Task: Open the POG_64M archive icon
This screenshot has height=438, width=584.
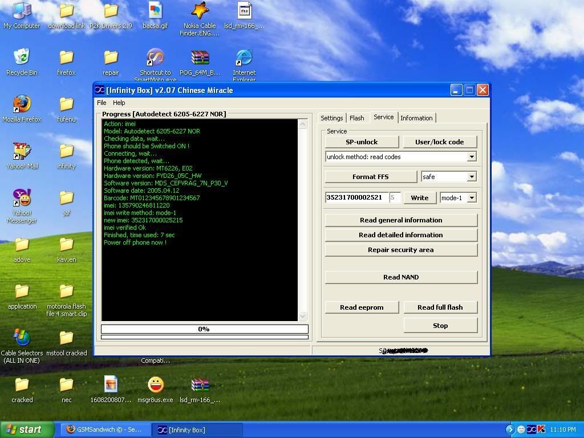Action: 200,59
